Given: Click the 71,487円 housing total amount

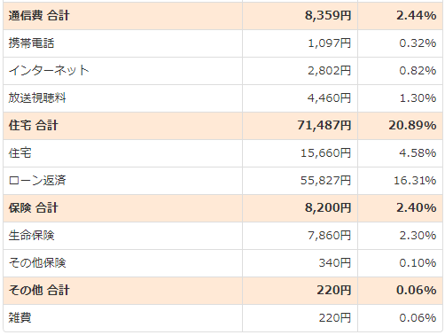Looking at the screenshot, I should click(324, 126).
